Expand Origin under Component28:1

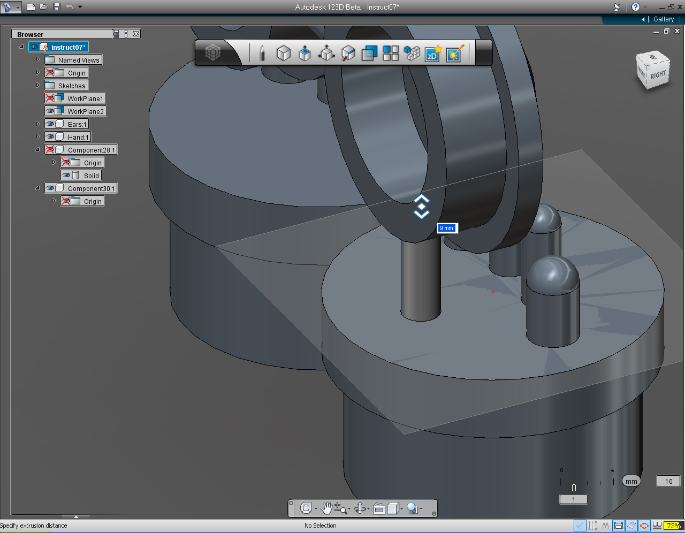[x=54, y=162]
